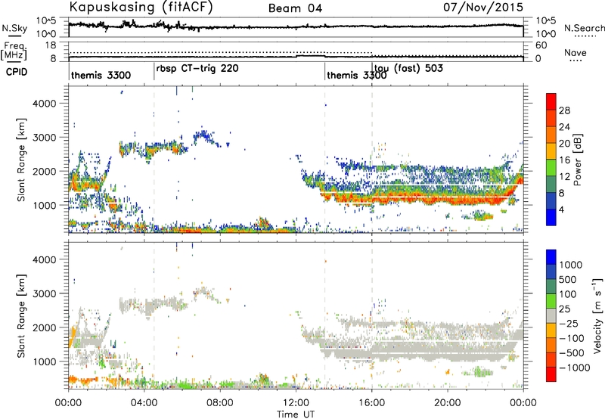Screen dimensions: 605x419
Task: Click the 12:00 time axis label
Action: point(296,403)
